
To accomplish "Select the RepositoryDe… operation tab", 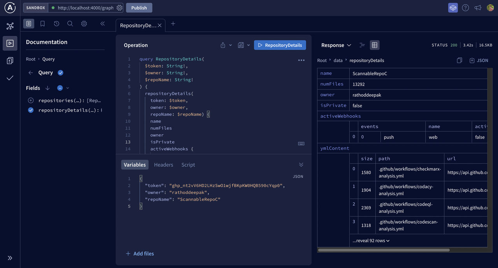I will [x=140, y=25].
